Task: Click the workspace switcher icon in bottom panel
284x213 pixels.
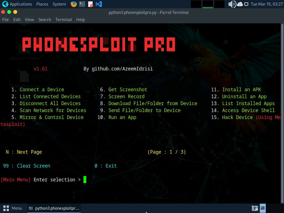Action: [x=255, y=208]
